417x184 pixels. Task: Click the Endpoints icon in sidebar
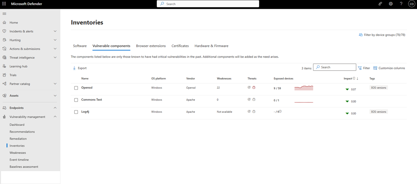[x=5, y=108]
